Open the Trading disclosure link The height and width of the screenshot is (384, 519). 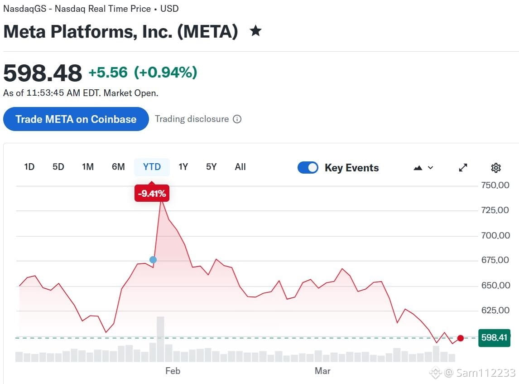coord(192,119)
